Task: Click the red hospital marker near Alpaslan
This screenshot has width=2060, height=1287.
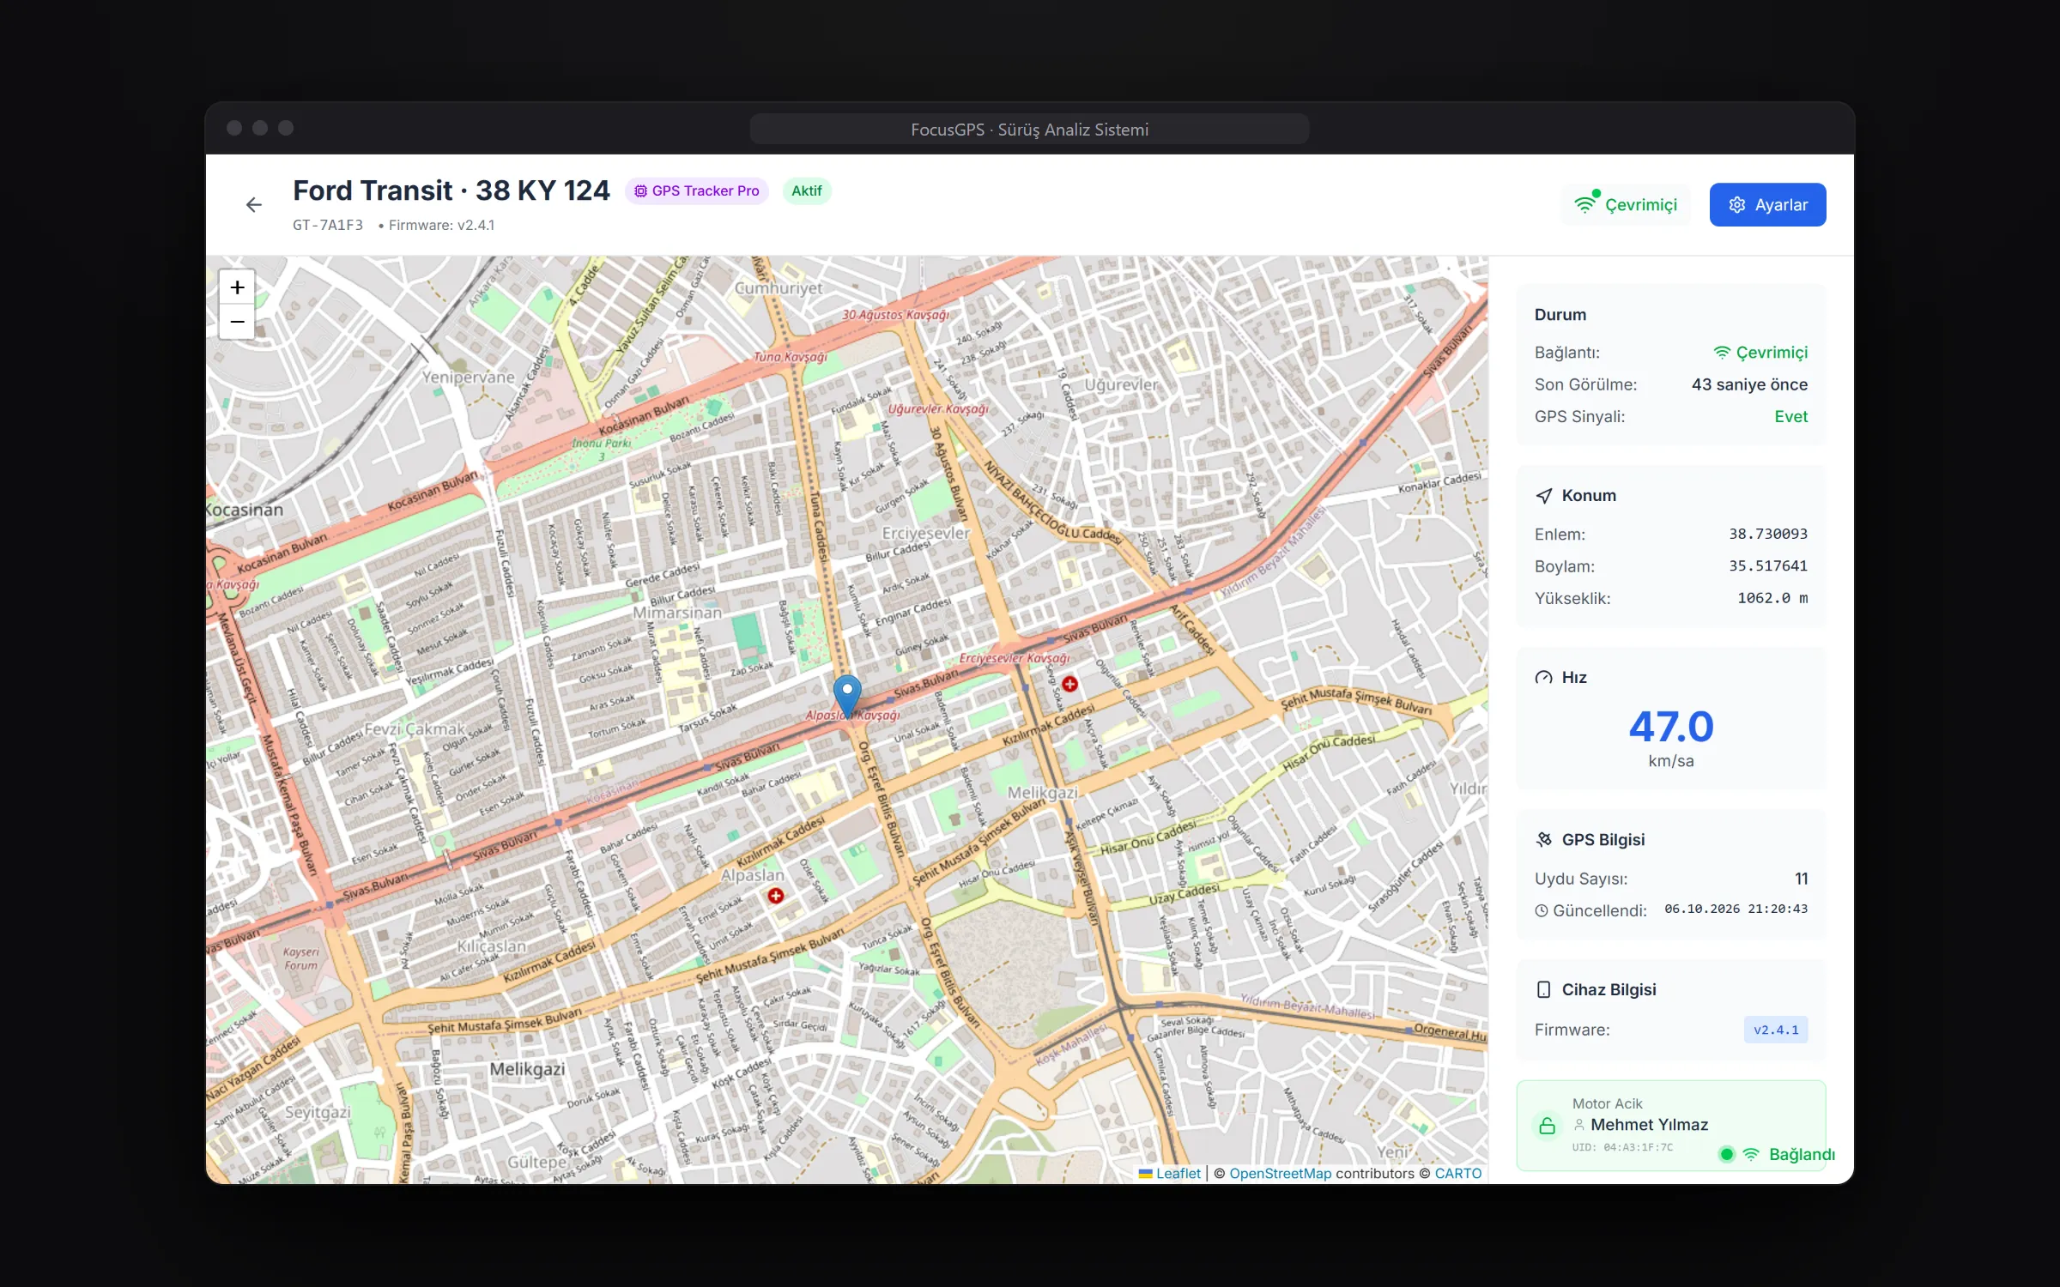Action: point(776,896)
